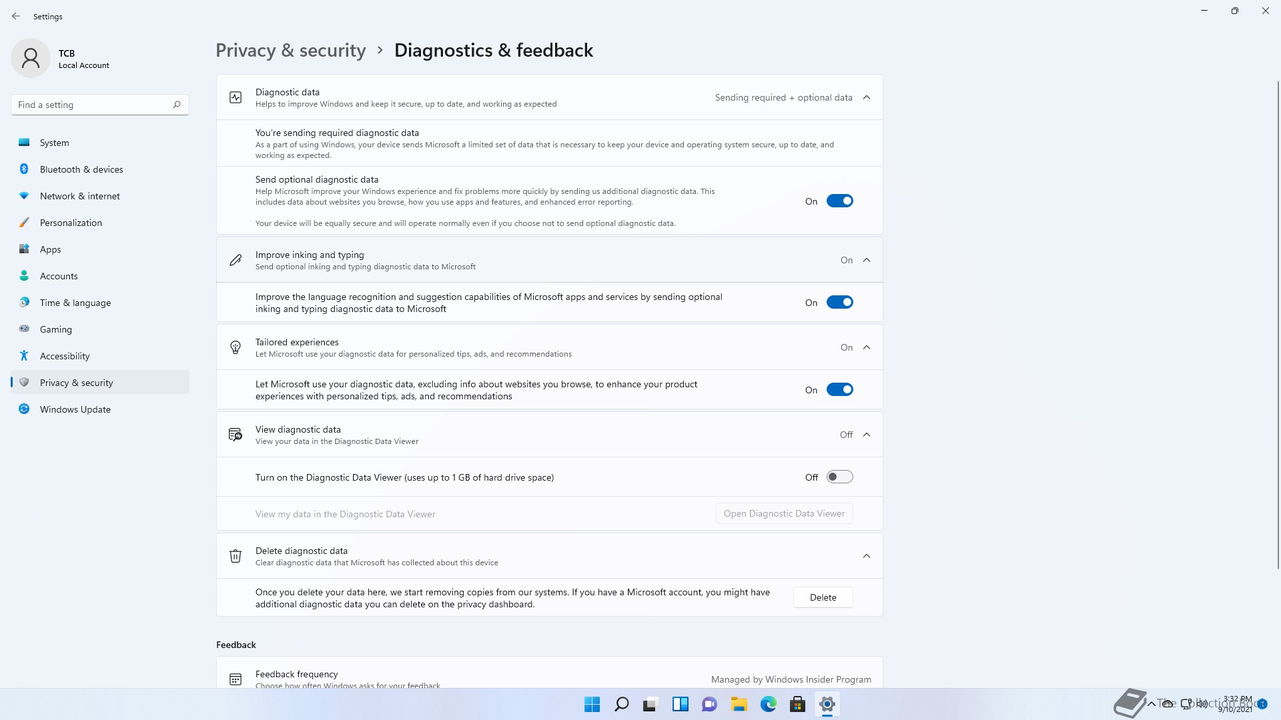Click the Find a setting search box
This screenshot has width=1281, height=720.
pos(100,105)
